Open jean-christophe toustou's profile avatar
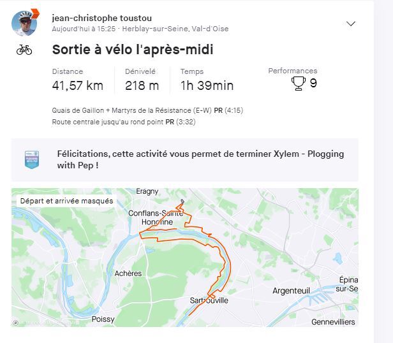The height and width of the screenshot is (343, 393). tap(24, 24)
